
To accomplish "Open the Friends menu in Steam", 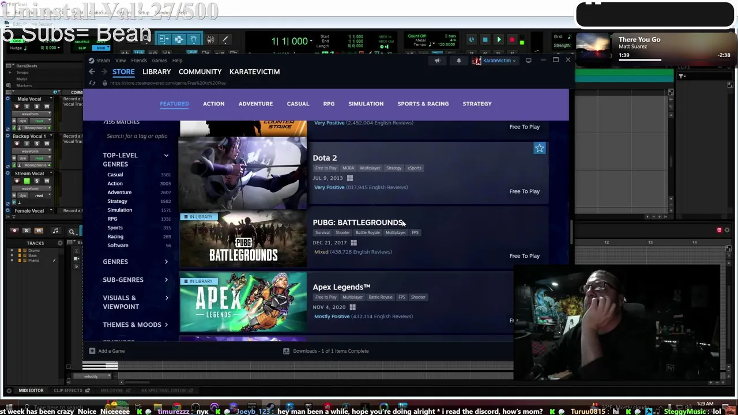I will [138, 61].
